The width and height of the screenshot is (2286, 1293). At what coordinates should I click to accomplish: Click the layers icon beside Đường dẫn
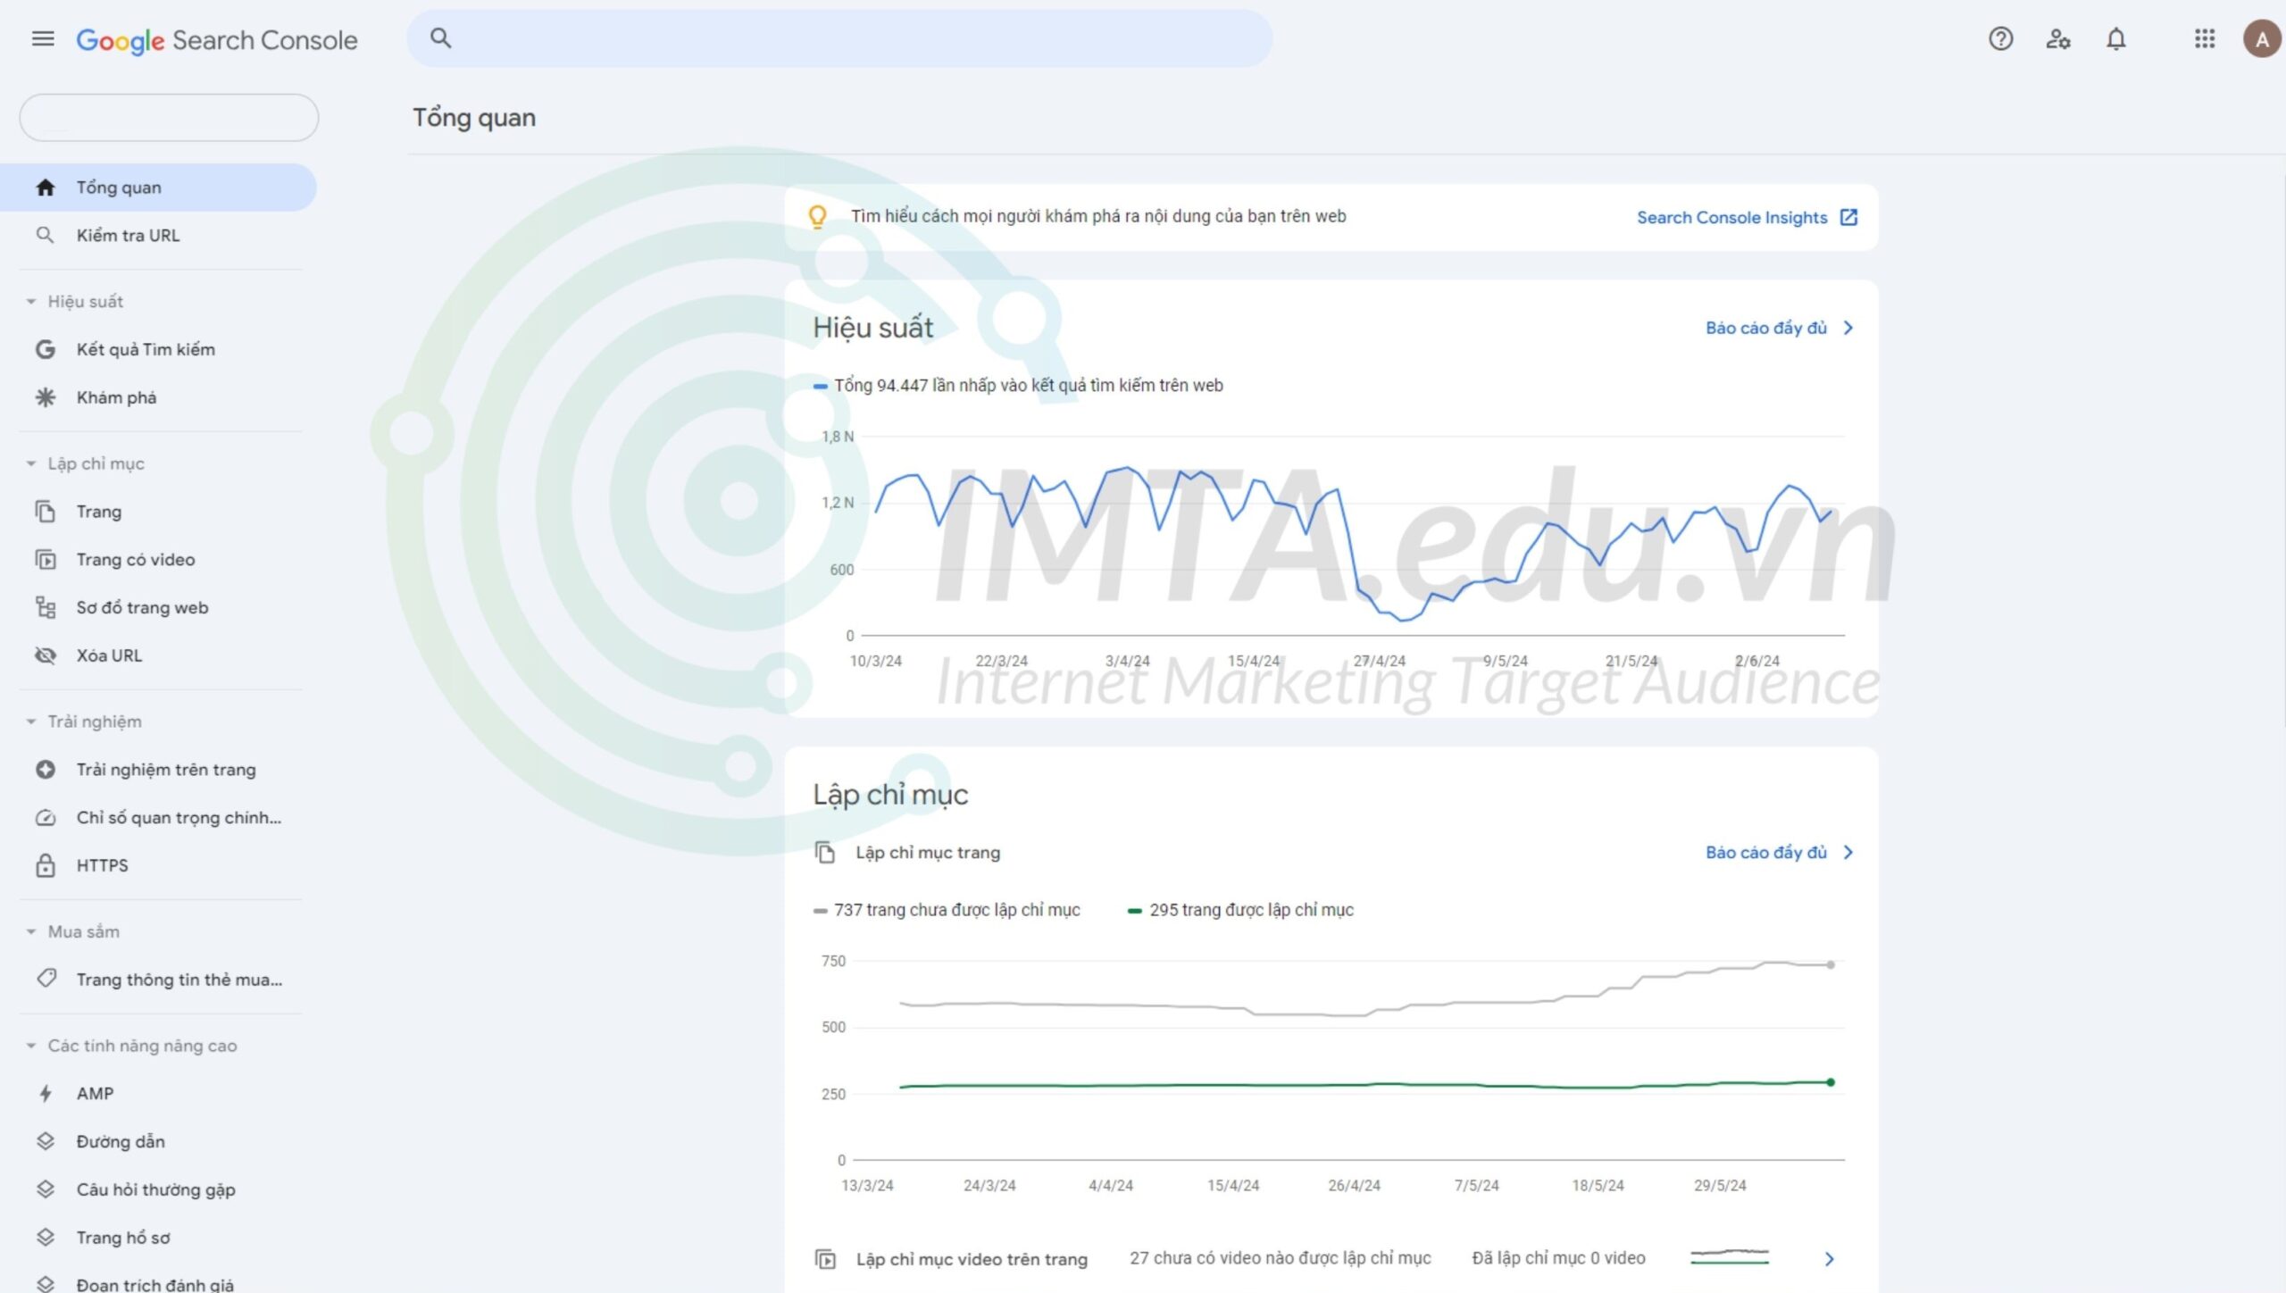click(46, 1141)
